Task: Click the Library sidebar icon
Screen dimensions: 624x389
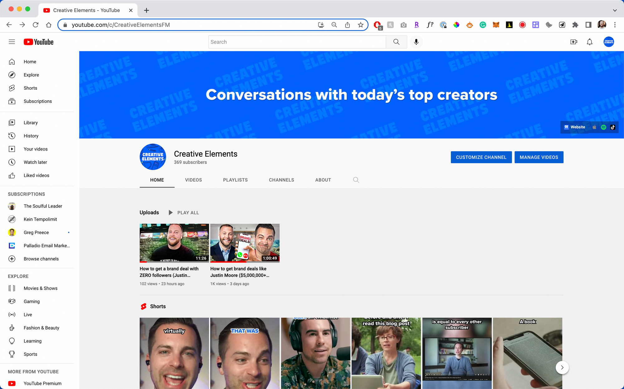Action: pos(12,122)
